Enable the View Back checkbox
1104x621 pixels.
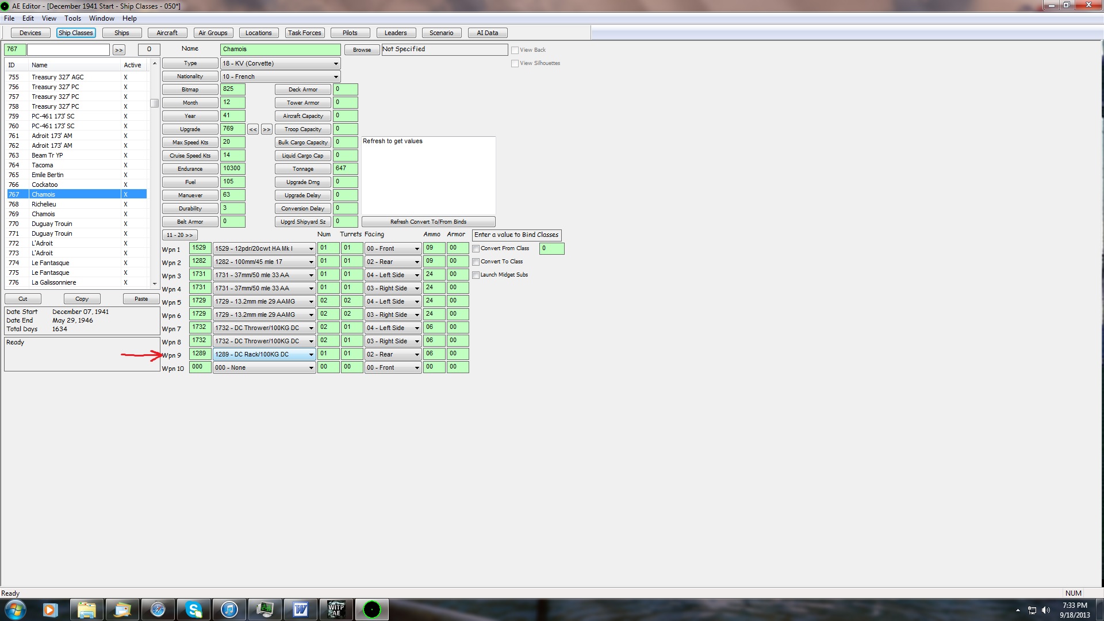click(515, 51)
